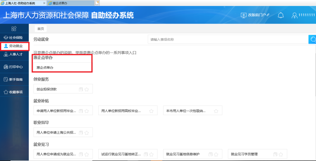Open help icon on 用人单位申请上海公共招 card
Image resolution: width=316 pixels, height=161 pixels.
[x=81, y=133]
